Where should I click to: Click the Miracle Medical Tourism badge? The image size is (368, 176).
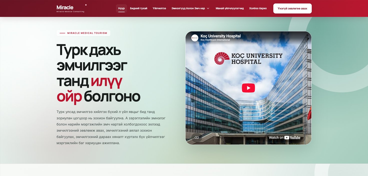pos(83,33)
